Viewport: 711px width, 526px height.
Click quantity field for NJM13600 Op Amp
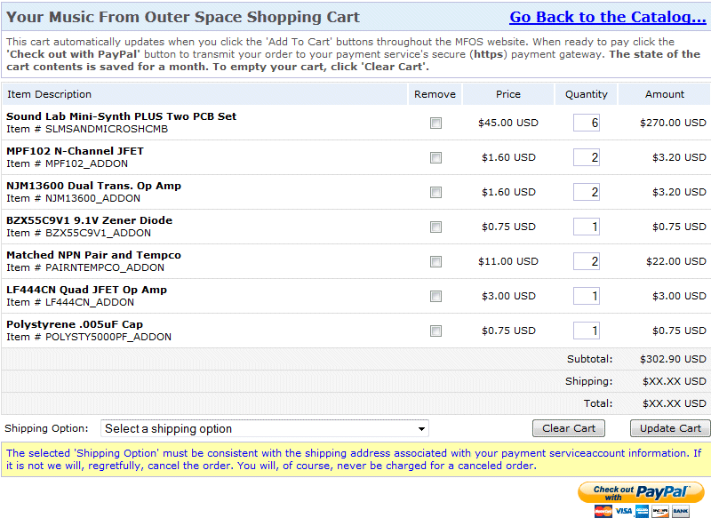[x=587, y=192]
